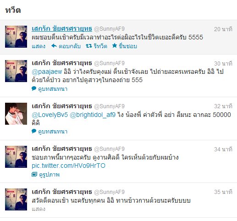Expand the first tweet with แสดง
Image resolution: width=237 pixels, height=221 pixels.
(39, 46)
